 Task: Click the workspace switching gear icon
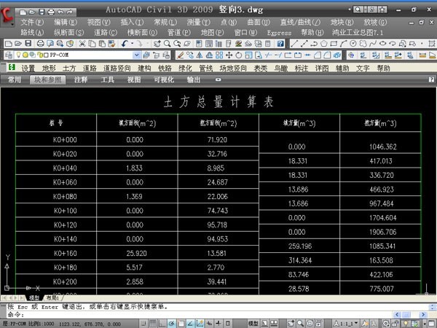click(386, 324)
